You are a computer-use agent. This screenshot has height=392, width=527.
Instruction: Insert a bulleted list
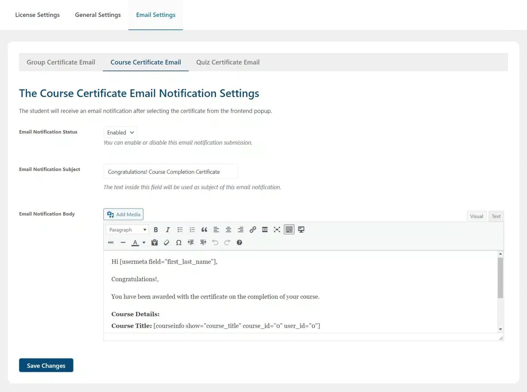click(180, 230)
